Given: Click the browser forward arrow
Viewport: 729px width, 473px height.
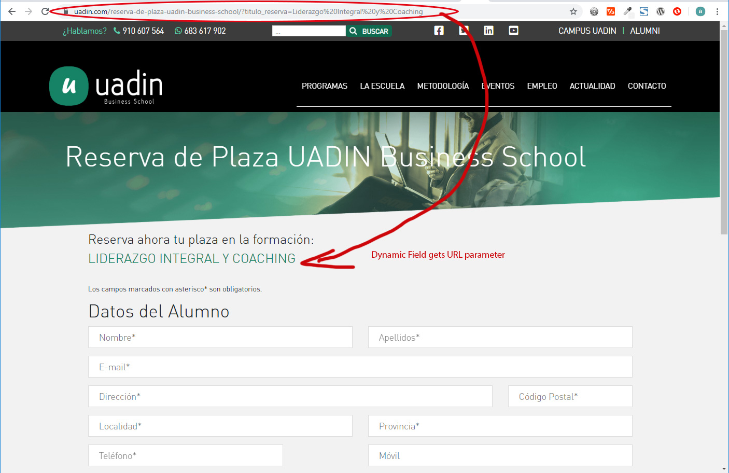Looking at the screenshot, I should click(29, 11).
